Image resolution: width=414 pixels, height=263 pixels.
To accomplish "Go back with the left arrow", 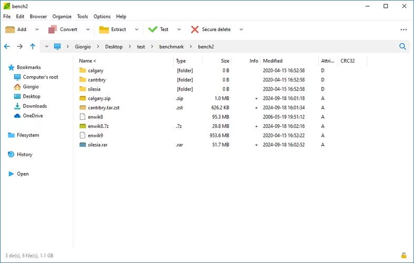I will (x=7, y=46).
